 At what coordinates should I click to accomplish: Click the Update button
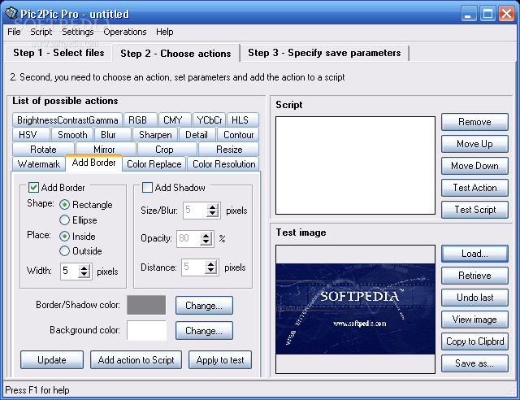[x=52, y=360]
